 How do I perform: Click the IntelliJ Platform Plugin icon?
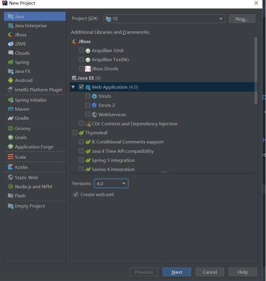[10, 89]
